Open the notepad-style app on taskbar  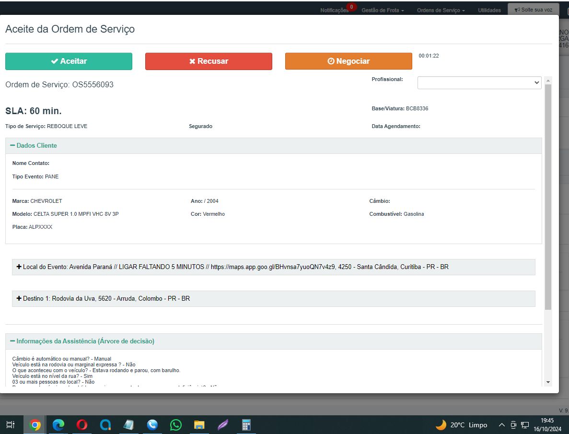pos(129,424)
